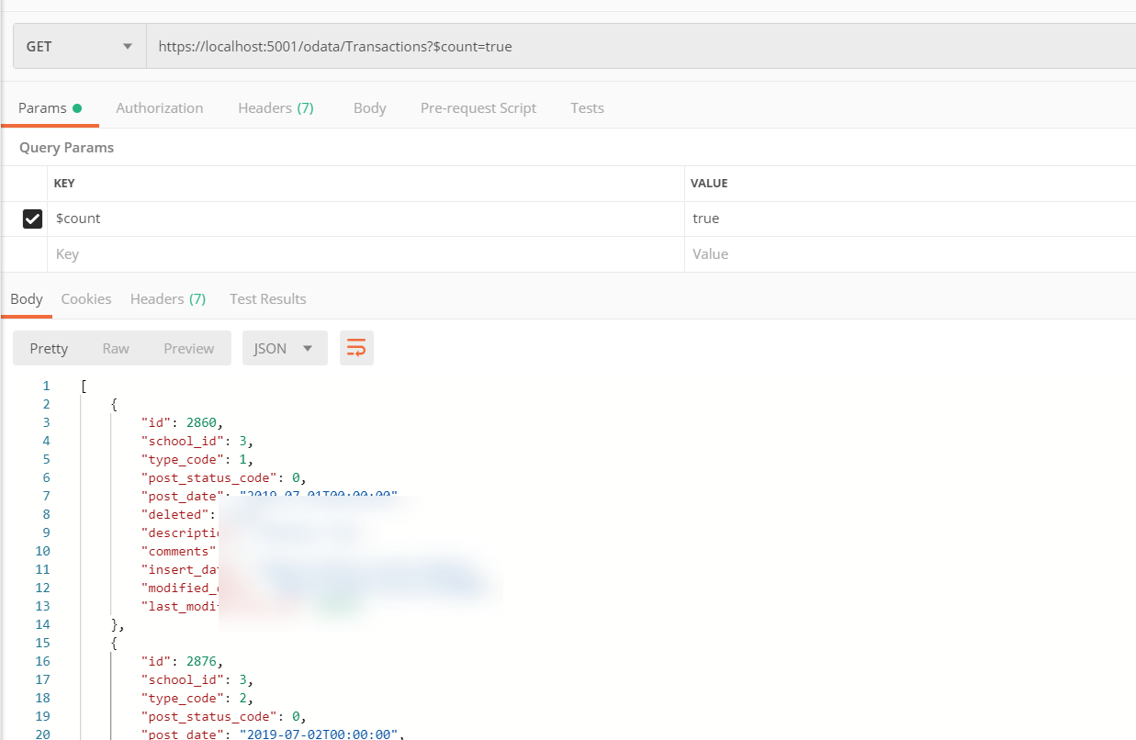Screen dimensions: 1136x740
Task: Switch to the Cookies response tab
Action: [x=85, y=298]
